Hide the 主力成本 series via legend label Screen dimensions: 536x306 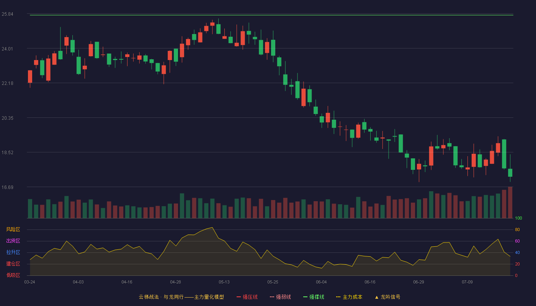pyautogui.click(x=352, y=297)
